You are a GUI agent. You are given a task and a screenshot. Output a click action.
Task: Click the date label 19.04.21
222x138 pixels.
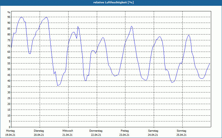pyautogui.click(x=10, y=135)
